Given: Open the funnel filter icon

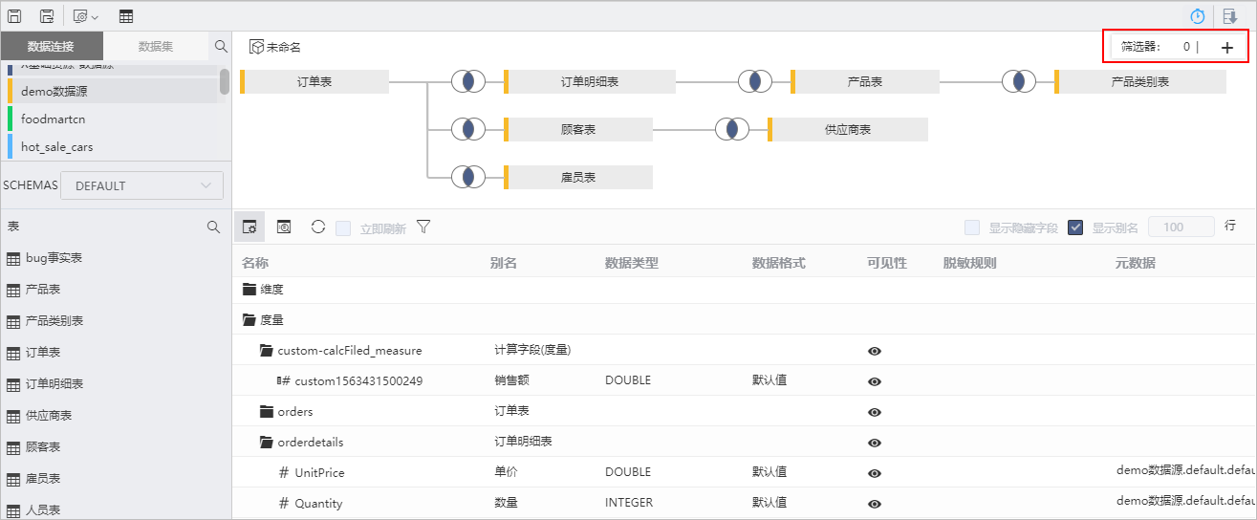Looking at the screenshot, I should point(423,227).
